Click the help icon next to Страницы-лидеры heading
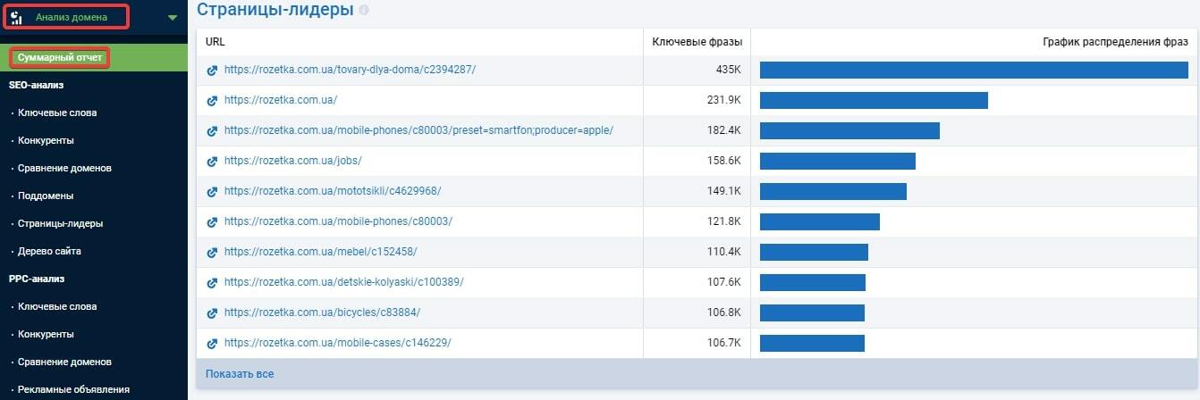This screenshot has height=400, width=1200. 364,10
